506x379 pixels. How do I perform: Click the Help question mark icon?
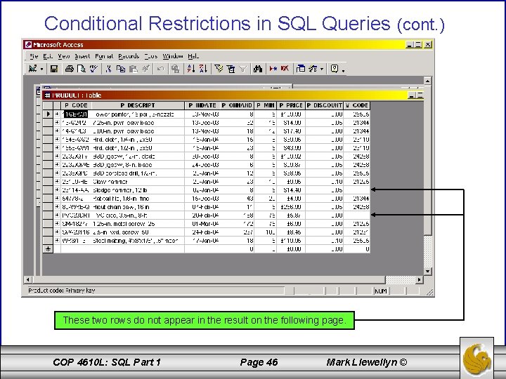[335, 69]
